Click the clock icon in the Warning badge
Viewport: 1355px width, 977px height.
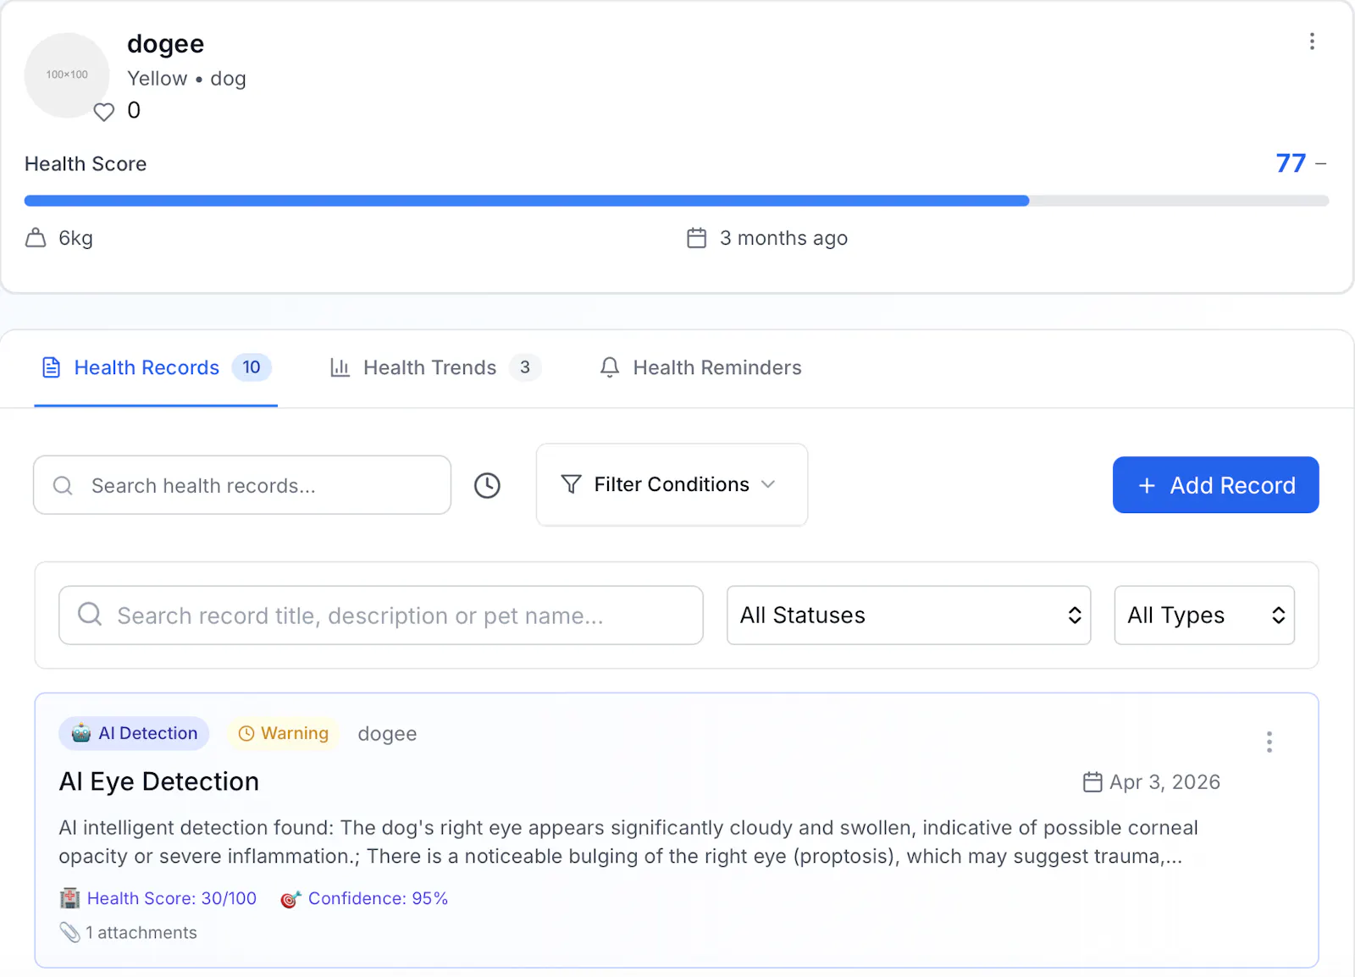pos(246,733)
